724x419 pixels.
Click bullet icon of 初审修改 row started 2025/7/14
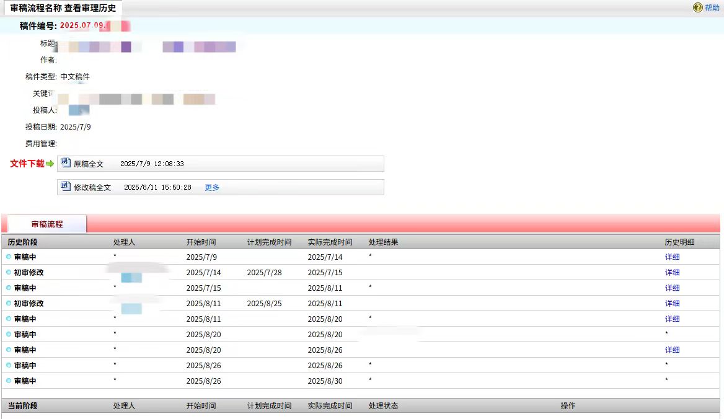[x=9, y=272]
